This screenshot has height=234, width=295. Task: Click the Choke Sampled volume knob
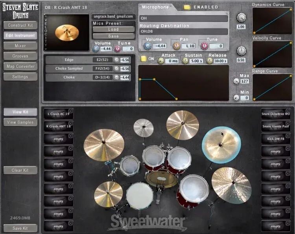tap(116, 69)
